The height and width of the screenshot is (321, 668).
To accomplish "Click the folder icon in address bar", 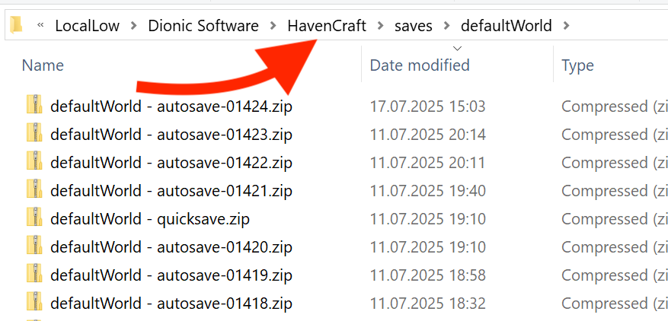I will [x=16, y=24].
